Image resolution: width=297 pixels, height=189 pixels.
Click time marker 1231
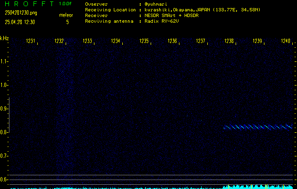(x=31, y=41)
